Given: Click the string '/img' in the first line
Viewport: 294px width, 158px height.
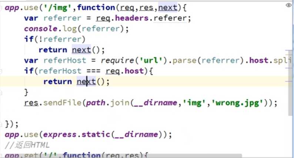Looking at the screenshot, I should (57, 8).
